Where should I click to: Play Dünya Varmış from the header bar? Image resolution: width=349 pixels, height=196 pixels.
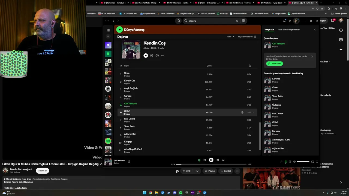click(x=119, y=30)
